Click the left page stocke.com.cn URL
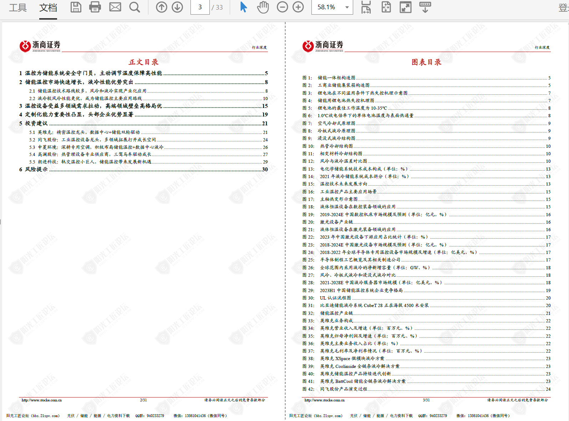 click(42, 400)
